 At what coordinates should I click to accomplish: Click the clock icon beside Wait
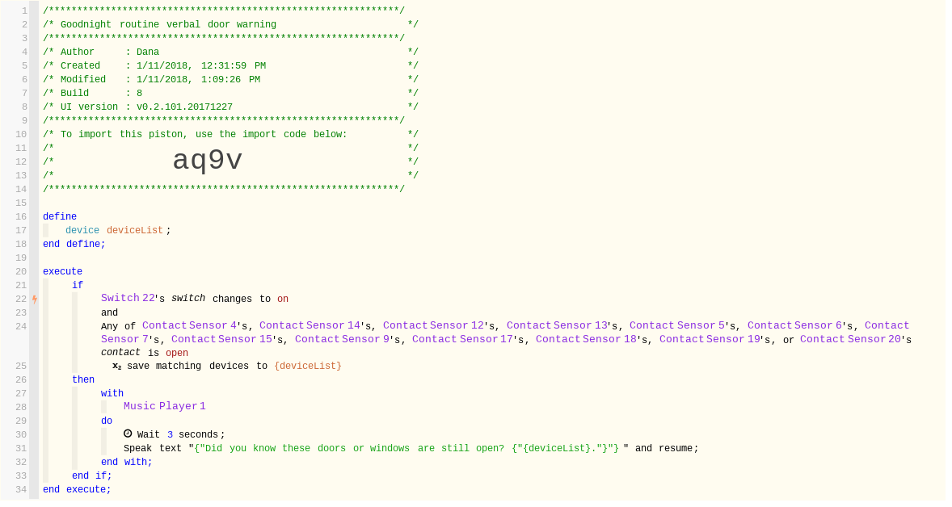pyautogui.click(x=128, y=434)
